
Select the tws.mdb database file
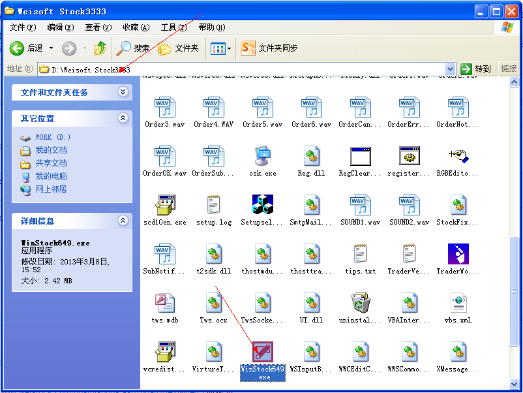164,304
